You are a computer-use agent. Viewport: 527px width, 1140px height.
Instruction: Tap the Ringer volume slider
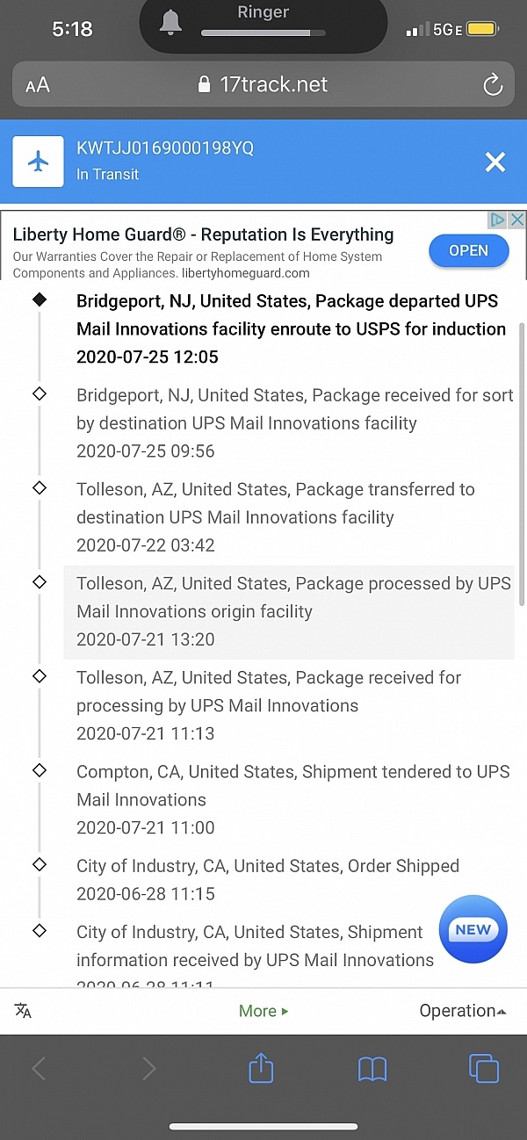(263, 33)
